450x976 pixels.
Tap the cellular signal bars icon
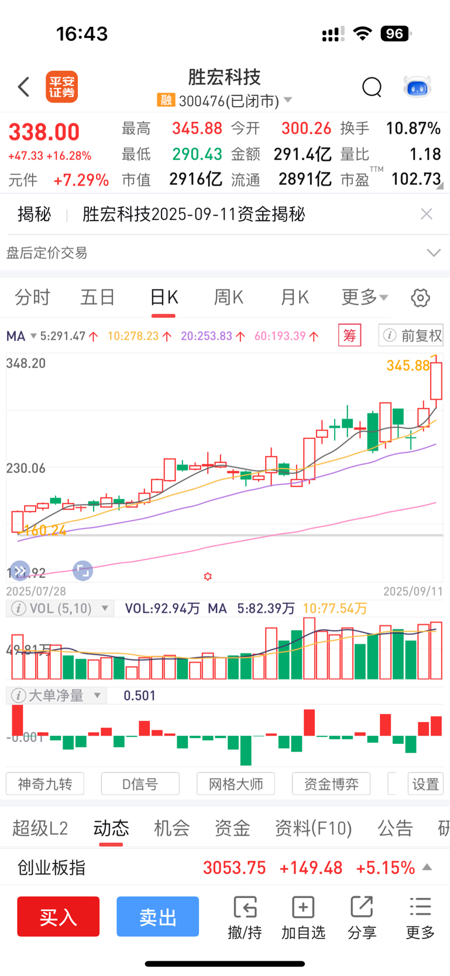tap(333, 34)
